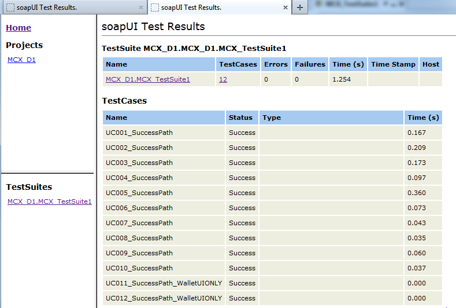Click the Failures column header

[310, 64]
